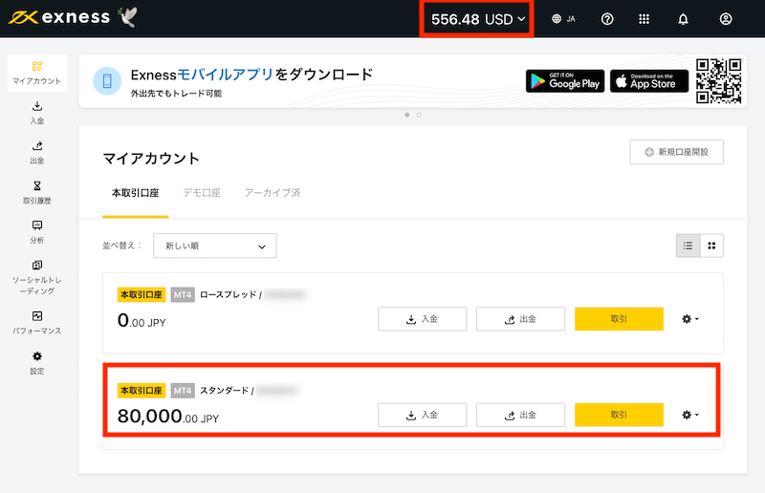Click 取引 on ロースプレッド account
The height and width of the screenshot is (493, 765).
tap(619, 319)
